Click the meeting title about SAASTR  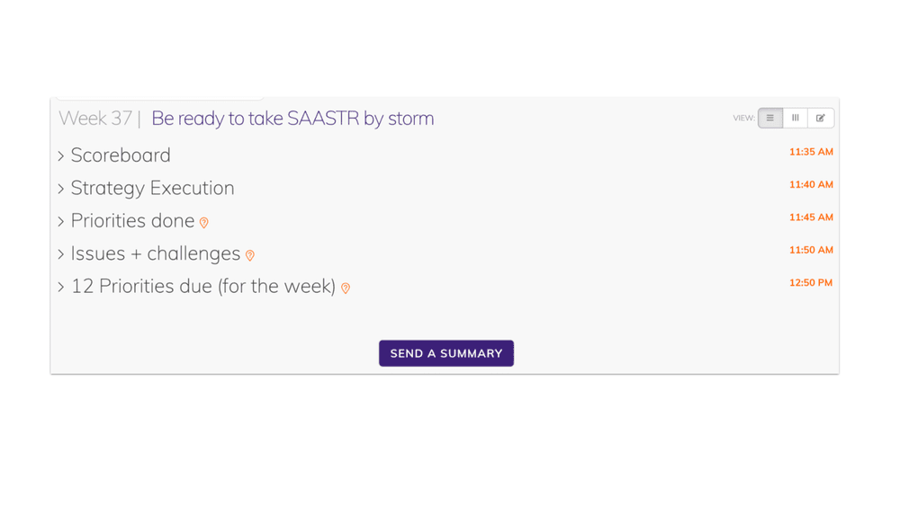click(292, 118)
